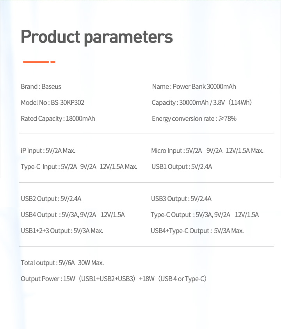This screenshot has width=281, height=329.
Task: Click Capacity 30000mAh / 3.8V entry
Action: 202,103
